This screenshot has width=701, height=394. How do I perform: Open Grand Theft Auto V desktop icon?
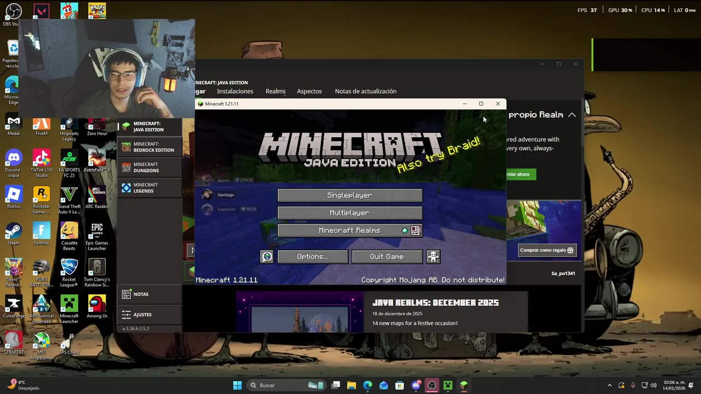point(69,200)
